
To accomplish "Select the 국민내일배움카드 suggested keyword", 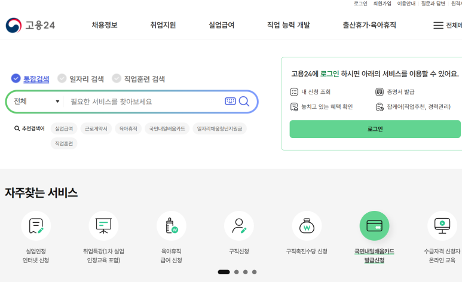I will (x=167, y=128).
